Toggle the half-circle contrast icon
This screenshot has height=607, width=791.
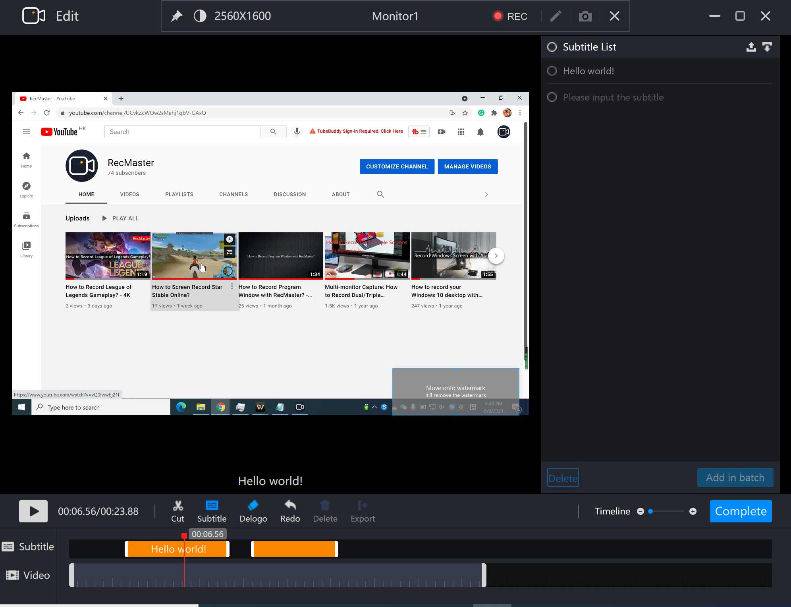[x=200, y=16]
